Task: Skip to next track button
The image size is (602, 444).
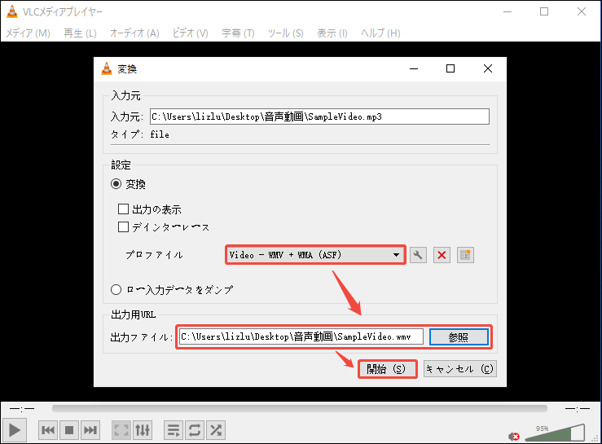Action: [x=90, y=430]
